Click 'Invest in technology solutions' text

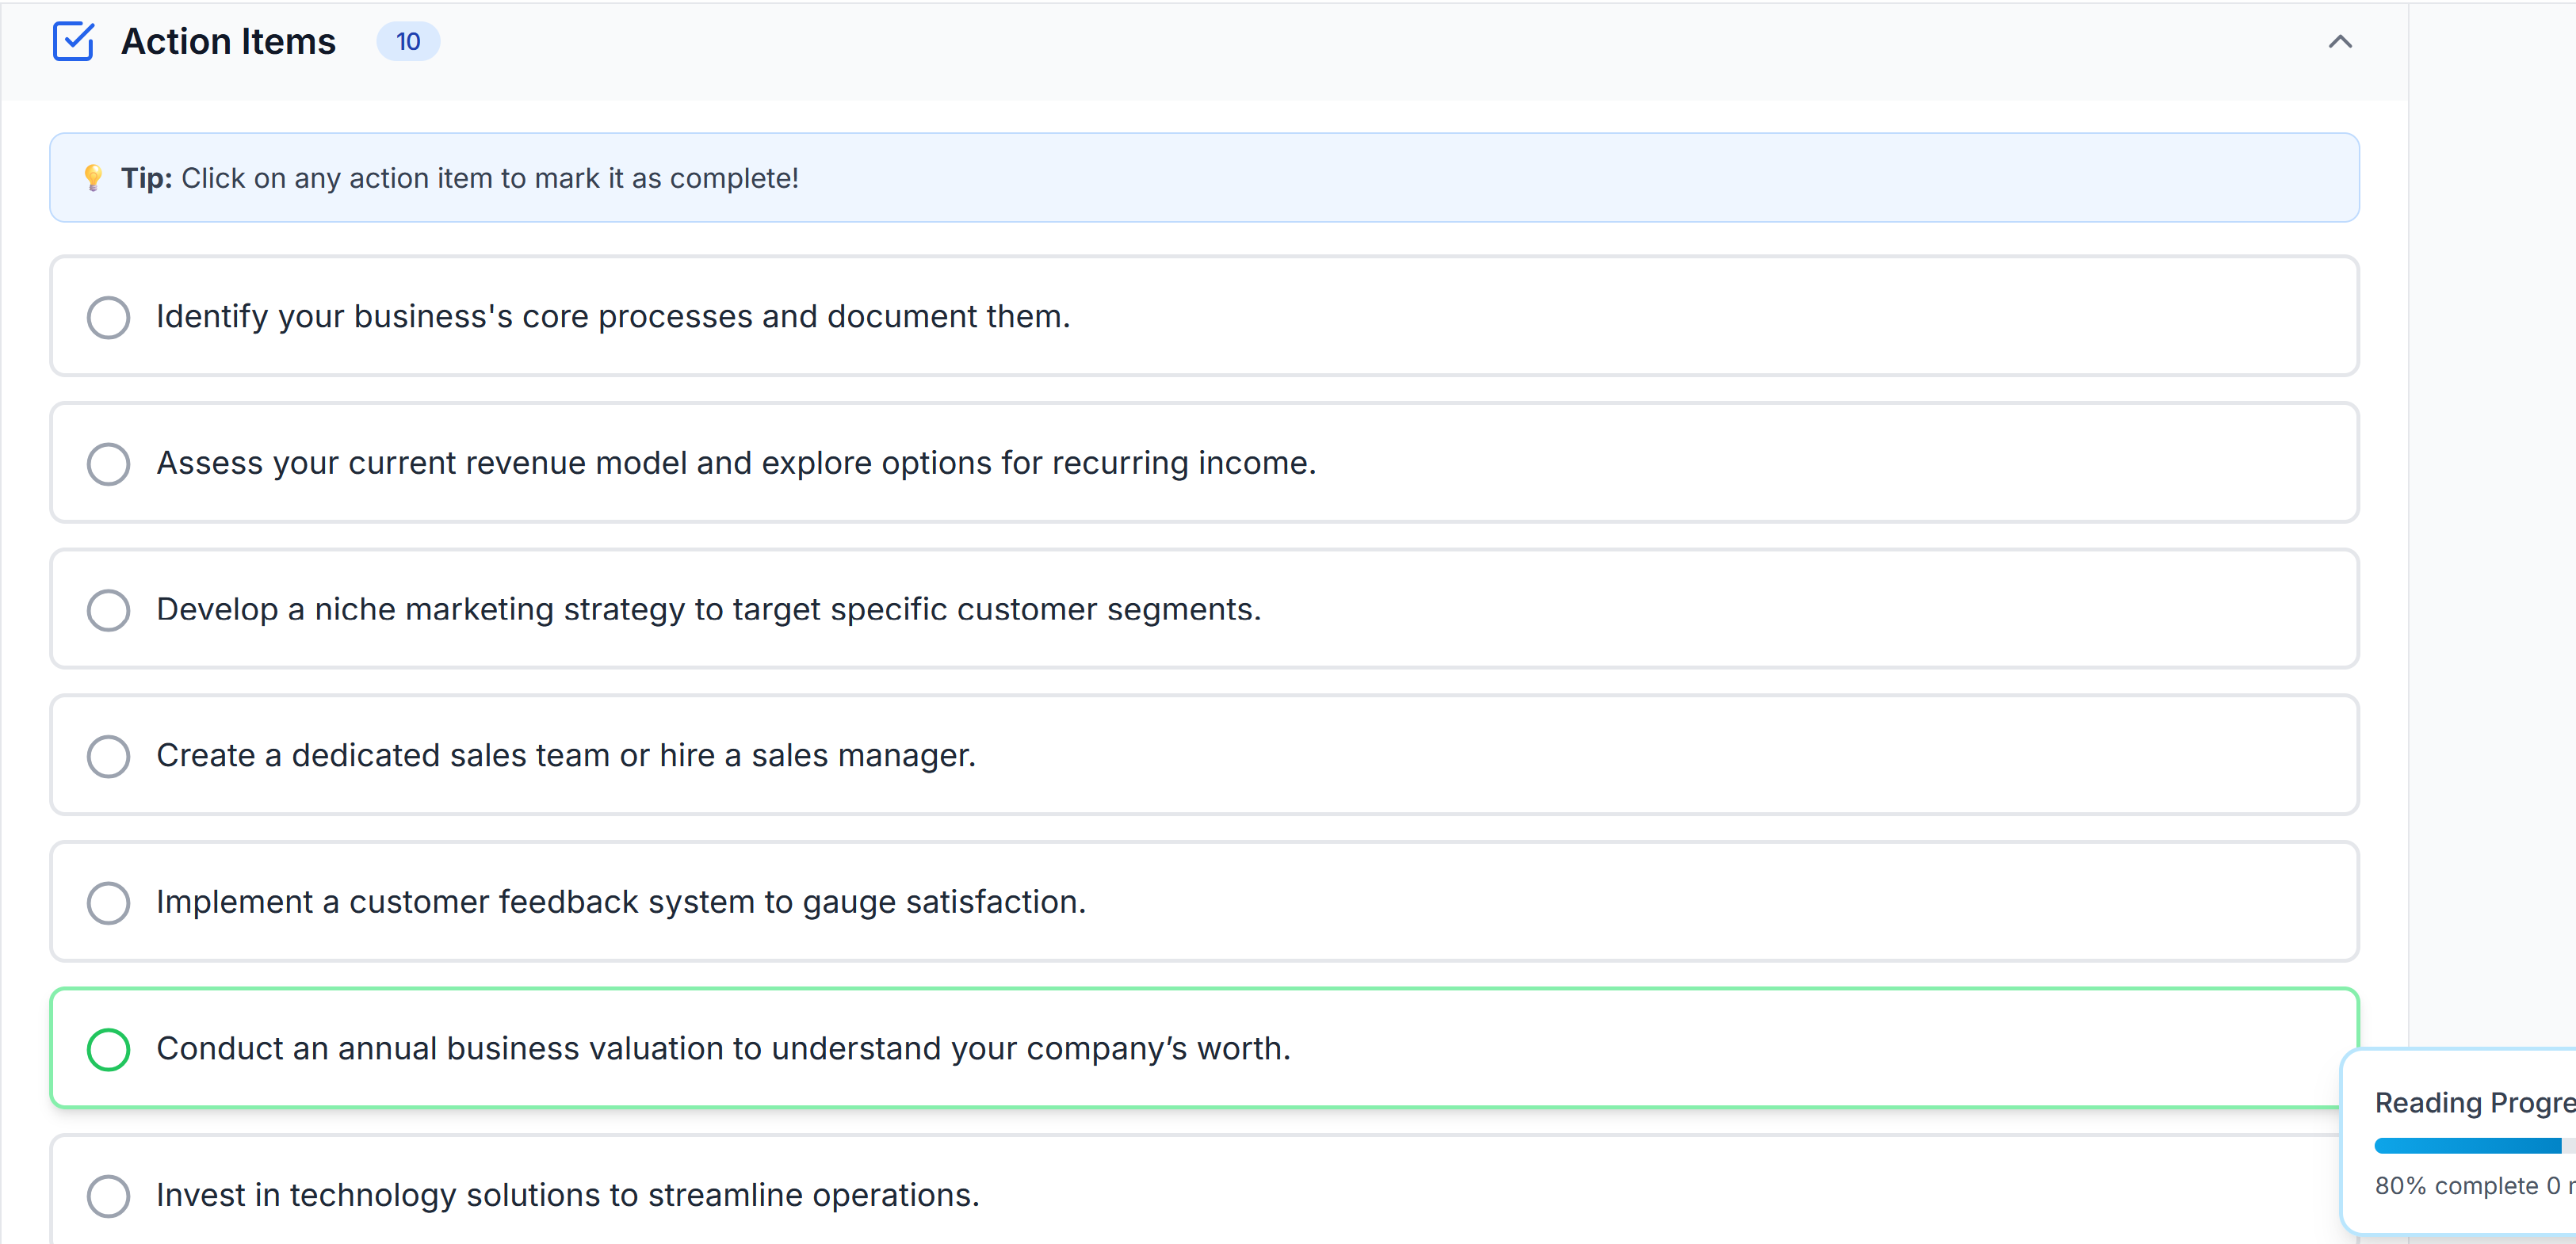[567, 1195]
